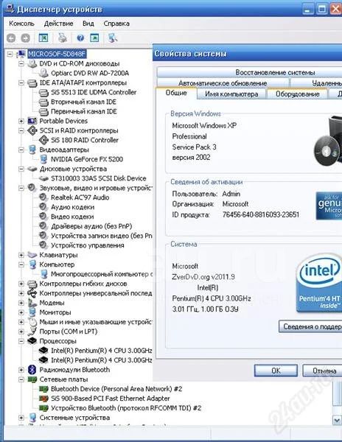Viewport: 342px width, 442px height.
Task: Open the Действие menu
Action: (x=58, y=24)
